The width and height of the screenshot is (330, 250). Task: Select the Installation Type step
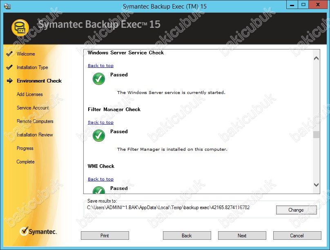pos(32,67)
